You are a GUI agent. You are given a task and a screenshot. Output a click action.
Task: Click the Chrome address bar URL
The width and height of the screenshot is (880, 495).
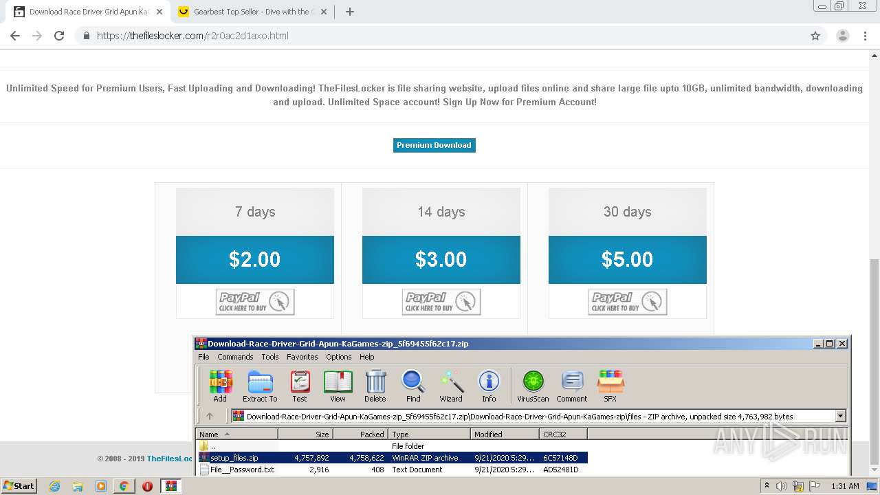tap(192, 36)
